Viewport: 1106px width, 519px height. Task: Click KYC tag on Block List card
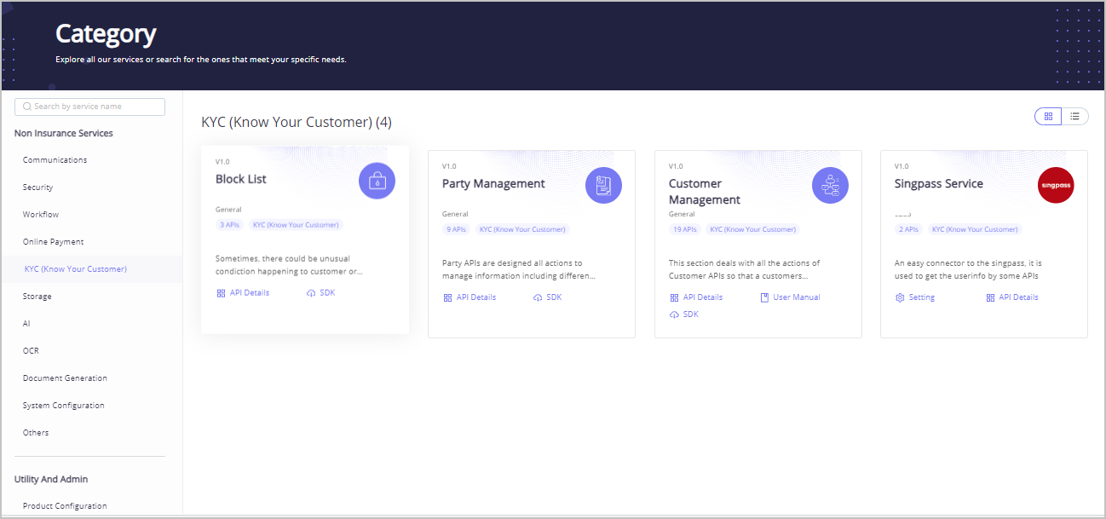(x=296, y=225)
